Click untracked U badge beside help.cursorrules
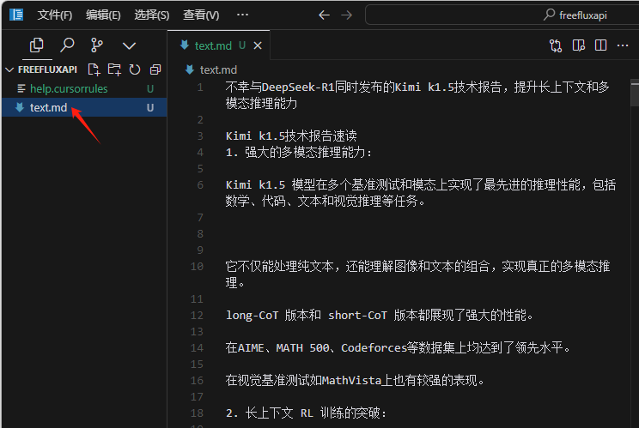The image size is (639, 428). pos(150,88)
